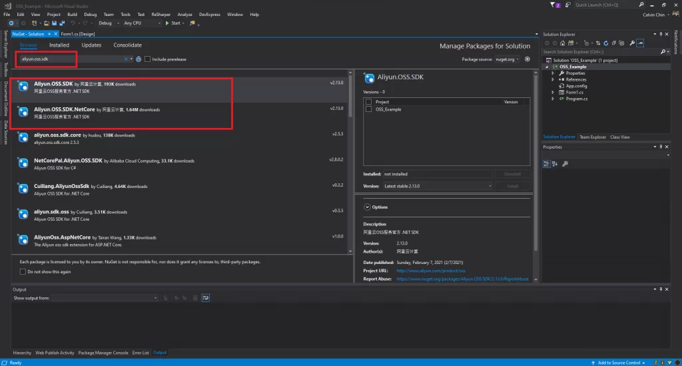Click the package list vertical scrollbar
The image size is (682, 366).
tap(350, 162)
